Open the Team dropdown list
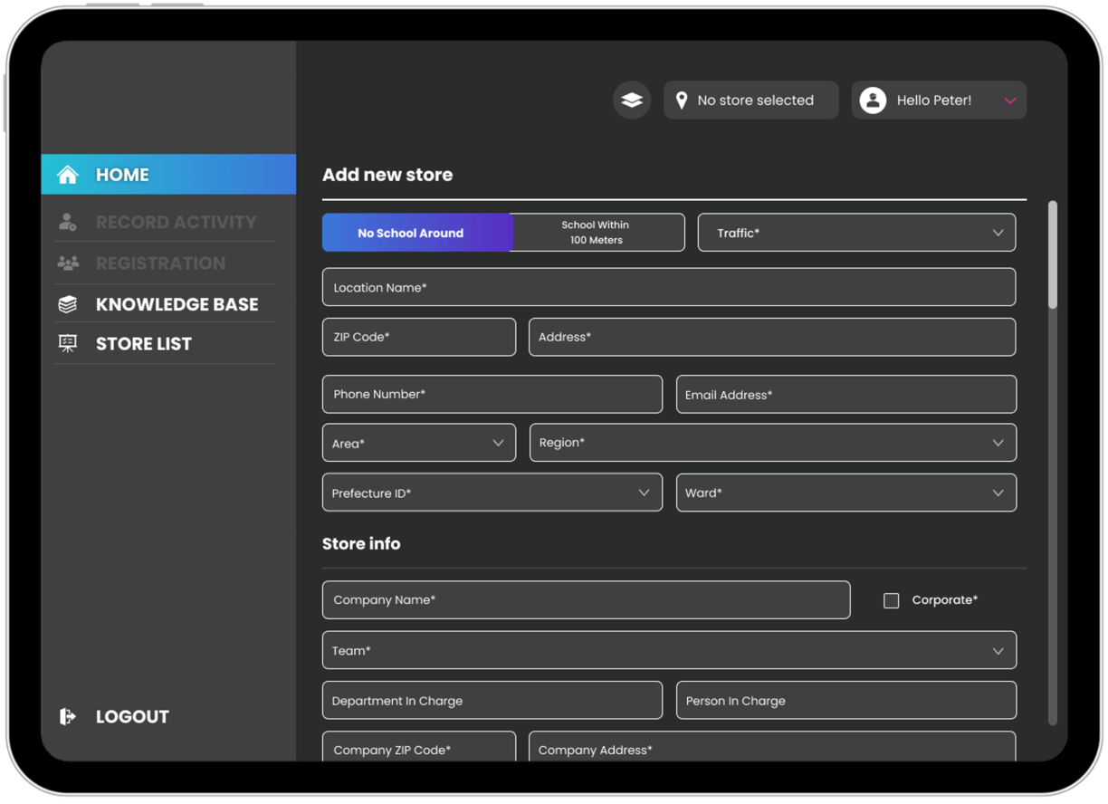Image resolution: width=1108 pixels, height=804 pixels. click(x=669, y=650)
